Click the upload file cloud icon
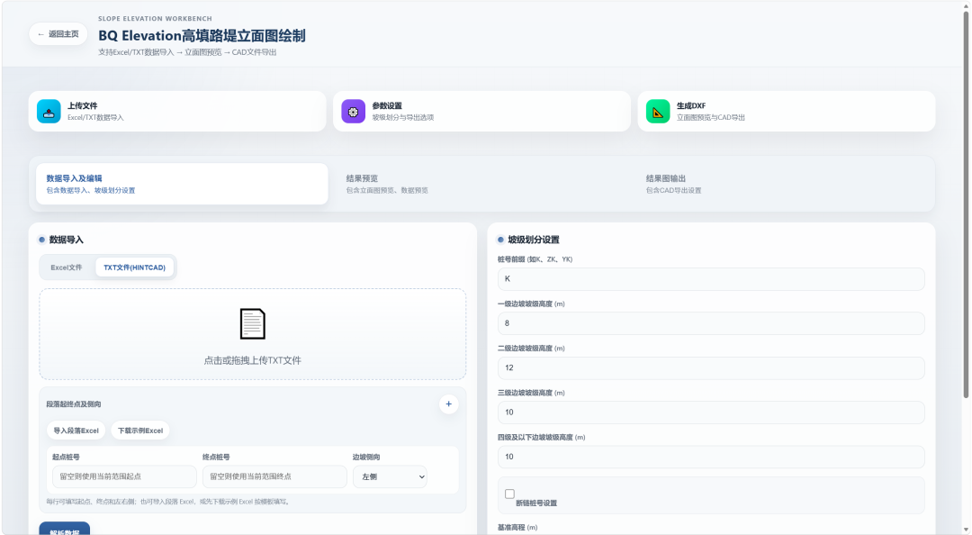 click(49, 112)
